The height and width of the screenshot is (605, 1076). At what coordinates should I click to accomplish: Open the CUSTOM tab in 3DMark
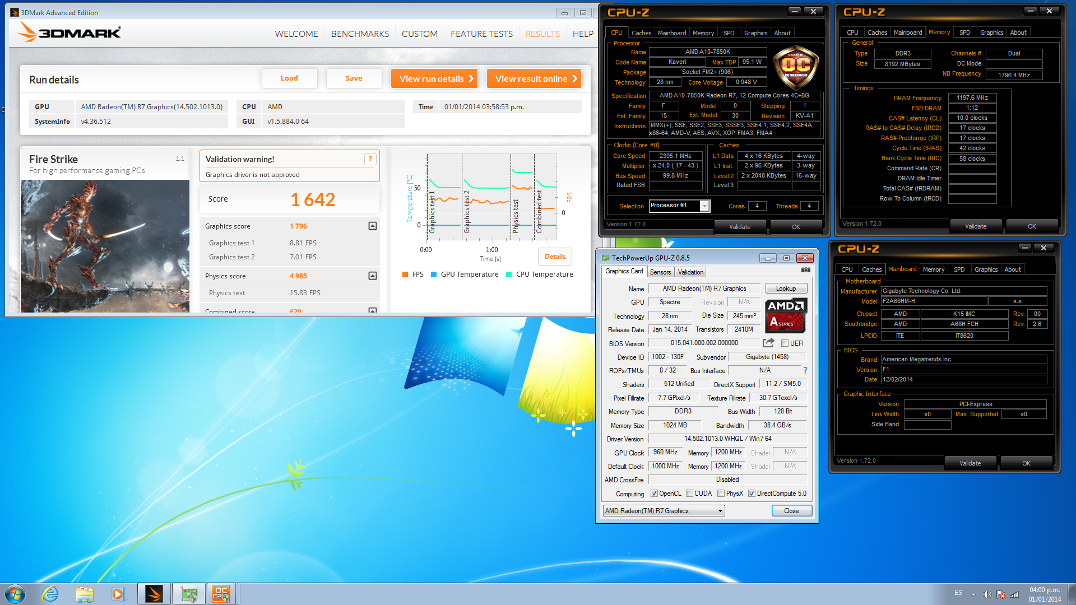click(x=419, y=34)
